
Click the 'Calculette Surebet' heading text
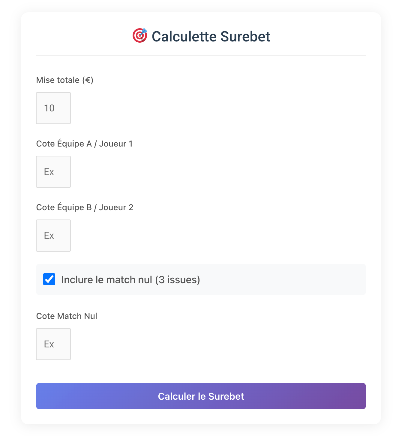click(x=211, y=36)
